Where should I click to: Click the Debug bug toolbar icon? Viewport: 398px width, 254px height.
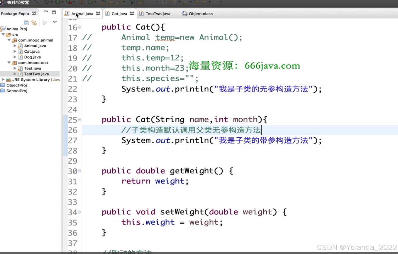pos(47,2)
